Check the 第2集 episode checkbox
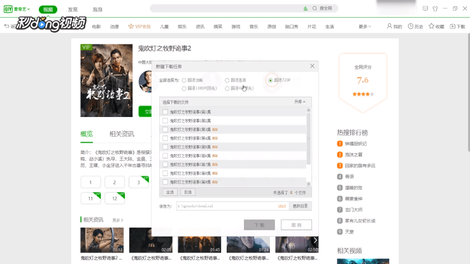This screenshot has height=264, width=470. pos(165,121)
